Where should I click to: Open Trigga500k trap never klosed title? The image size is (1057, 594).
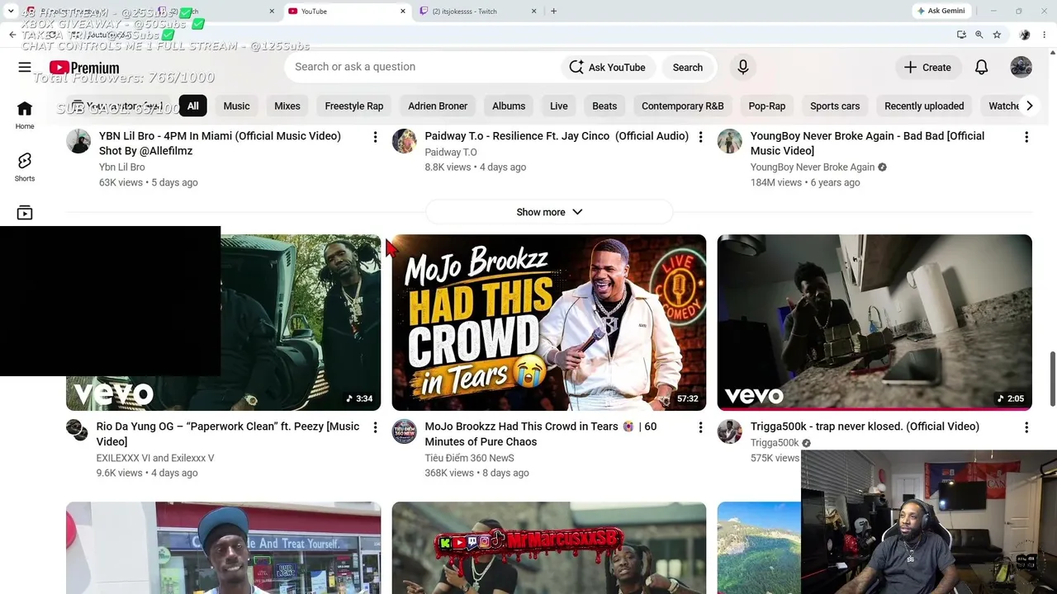(865, 427)
